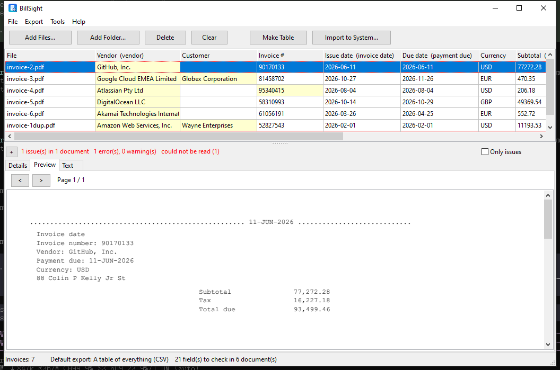This screenshot has height=370, width=560.
Task: Click Import to System... button
Action: pyautogui.click(x=352, y=38)
